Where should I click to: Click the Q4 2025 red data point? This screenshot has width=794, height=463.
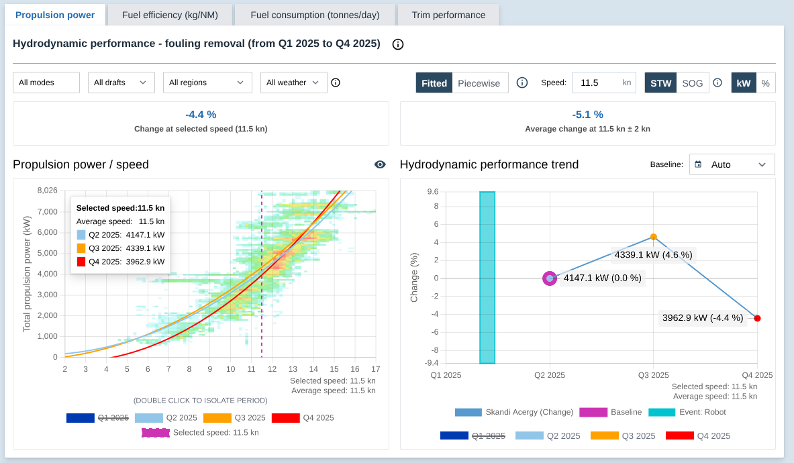coord(758,318)
